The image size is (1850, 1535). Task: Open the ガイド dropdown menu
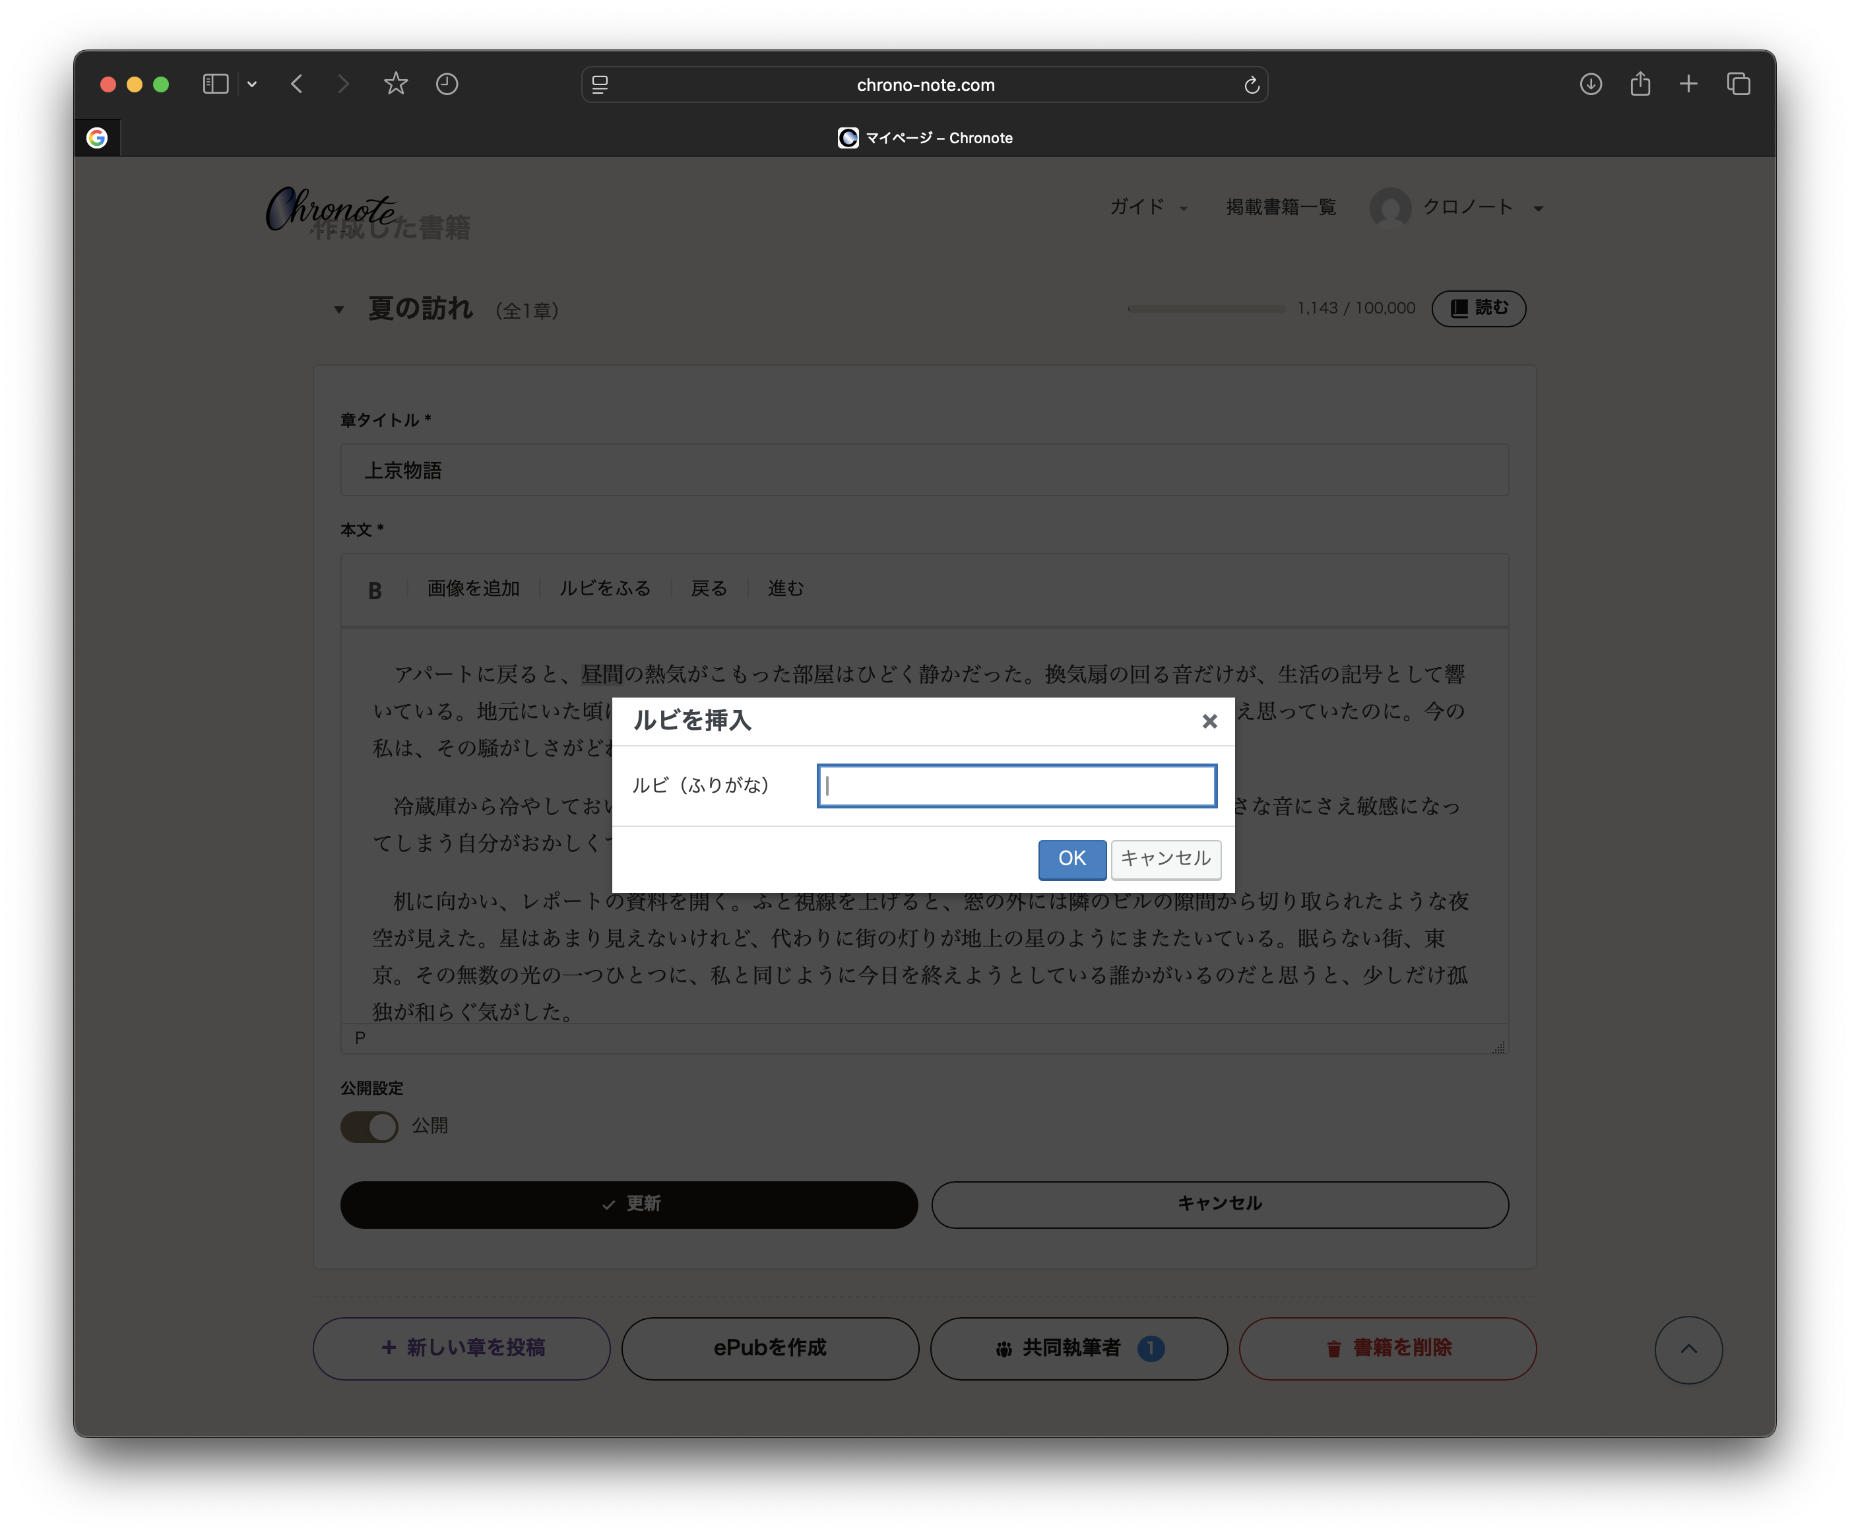coord(1148,207)
